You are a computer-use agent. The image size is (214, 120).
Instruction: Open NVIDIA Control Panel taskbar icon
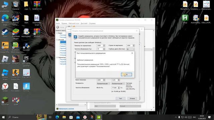click(x=99, y=117)
